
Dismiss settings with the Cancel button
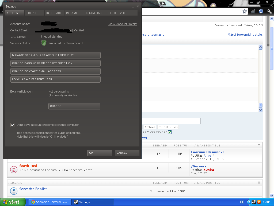tap(127, 153)
